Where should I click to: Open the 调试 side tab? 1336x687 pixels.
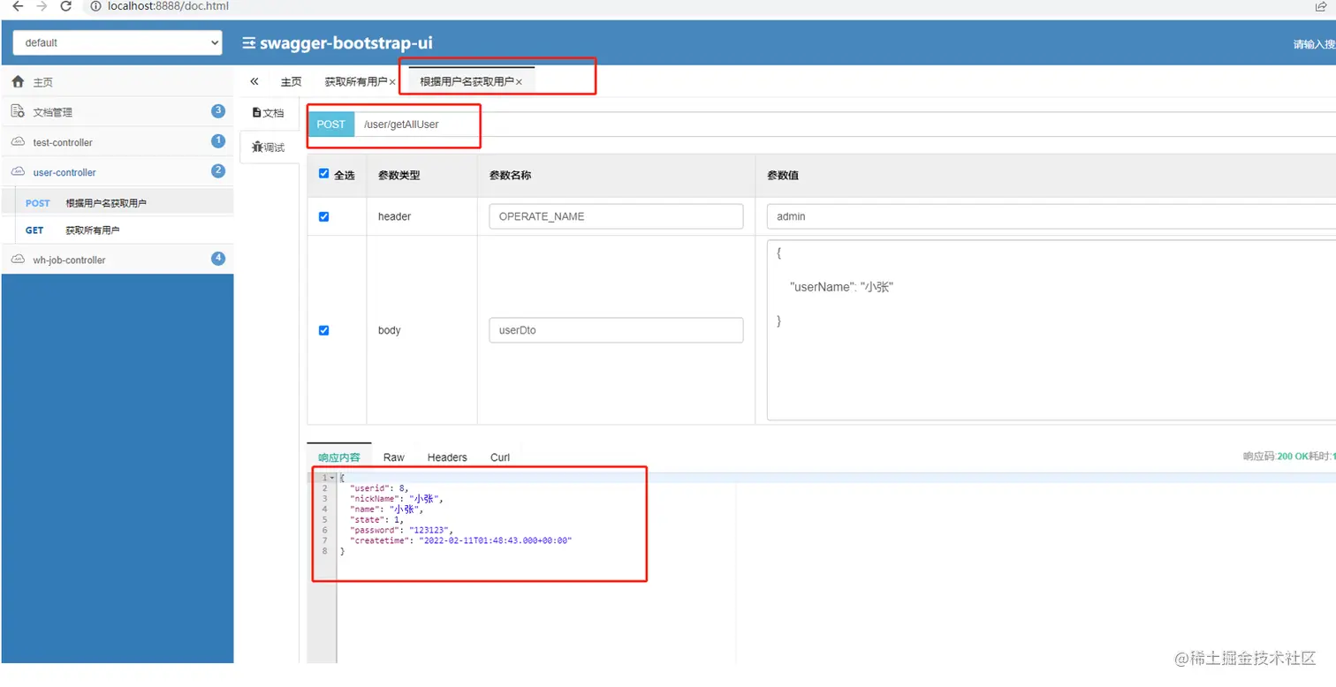pyautogui.click(x=269, y=147)
